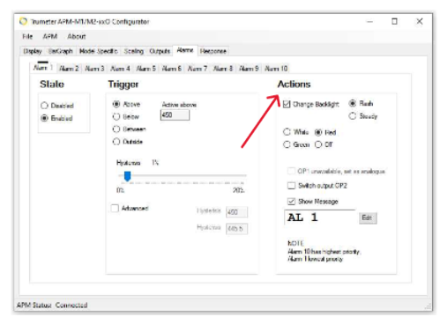The height and width of the screenshot is (317, 440).
Task: Click the Trumeter app icon in title bar
Action: [x=24, y=21]
